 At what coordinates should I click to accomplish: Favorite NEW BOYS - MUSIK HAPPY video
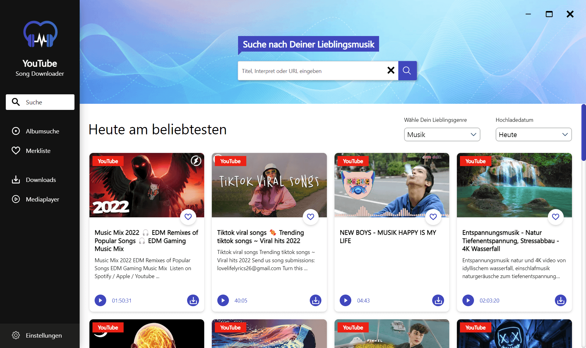tap(433, 217)
